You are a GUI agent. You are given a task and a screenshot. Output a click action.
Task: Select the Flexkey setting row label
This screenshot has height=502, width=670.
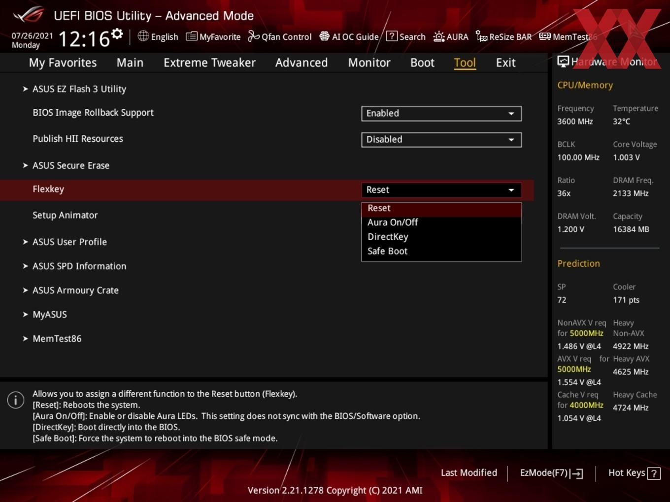click(x=48, y=189)
